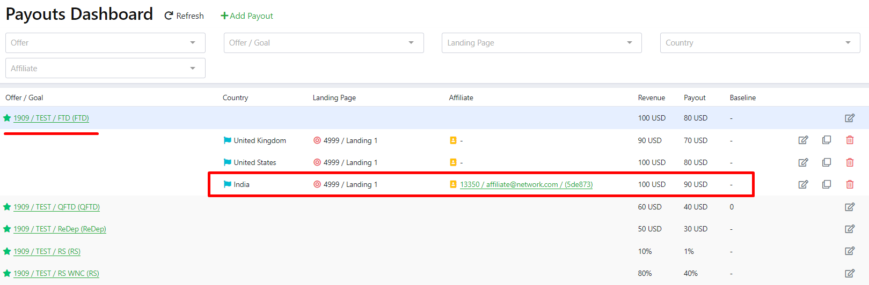Delete the India payout entry
Viewport: 869px width, 285px height.
pyautogui.click(x=850, y=184)
